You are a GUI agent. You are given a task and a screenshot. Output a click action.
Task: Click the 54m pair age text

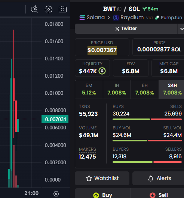point(153,9)
